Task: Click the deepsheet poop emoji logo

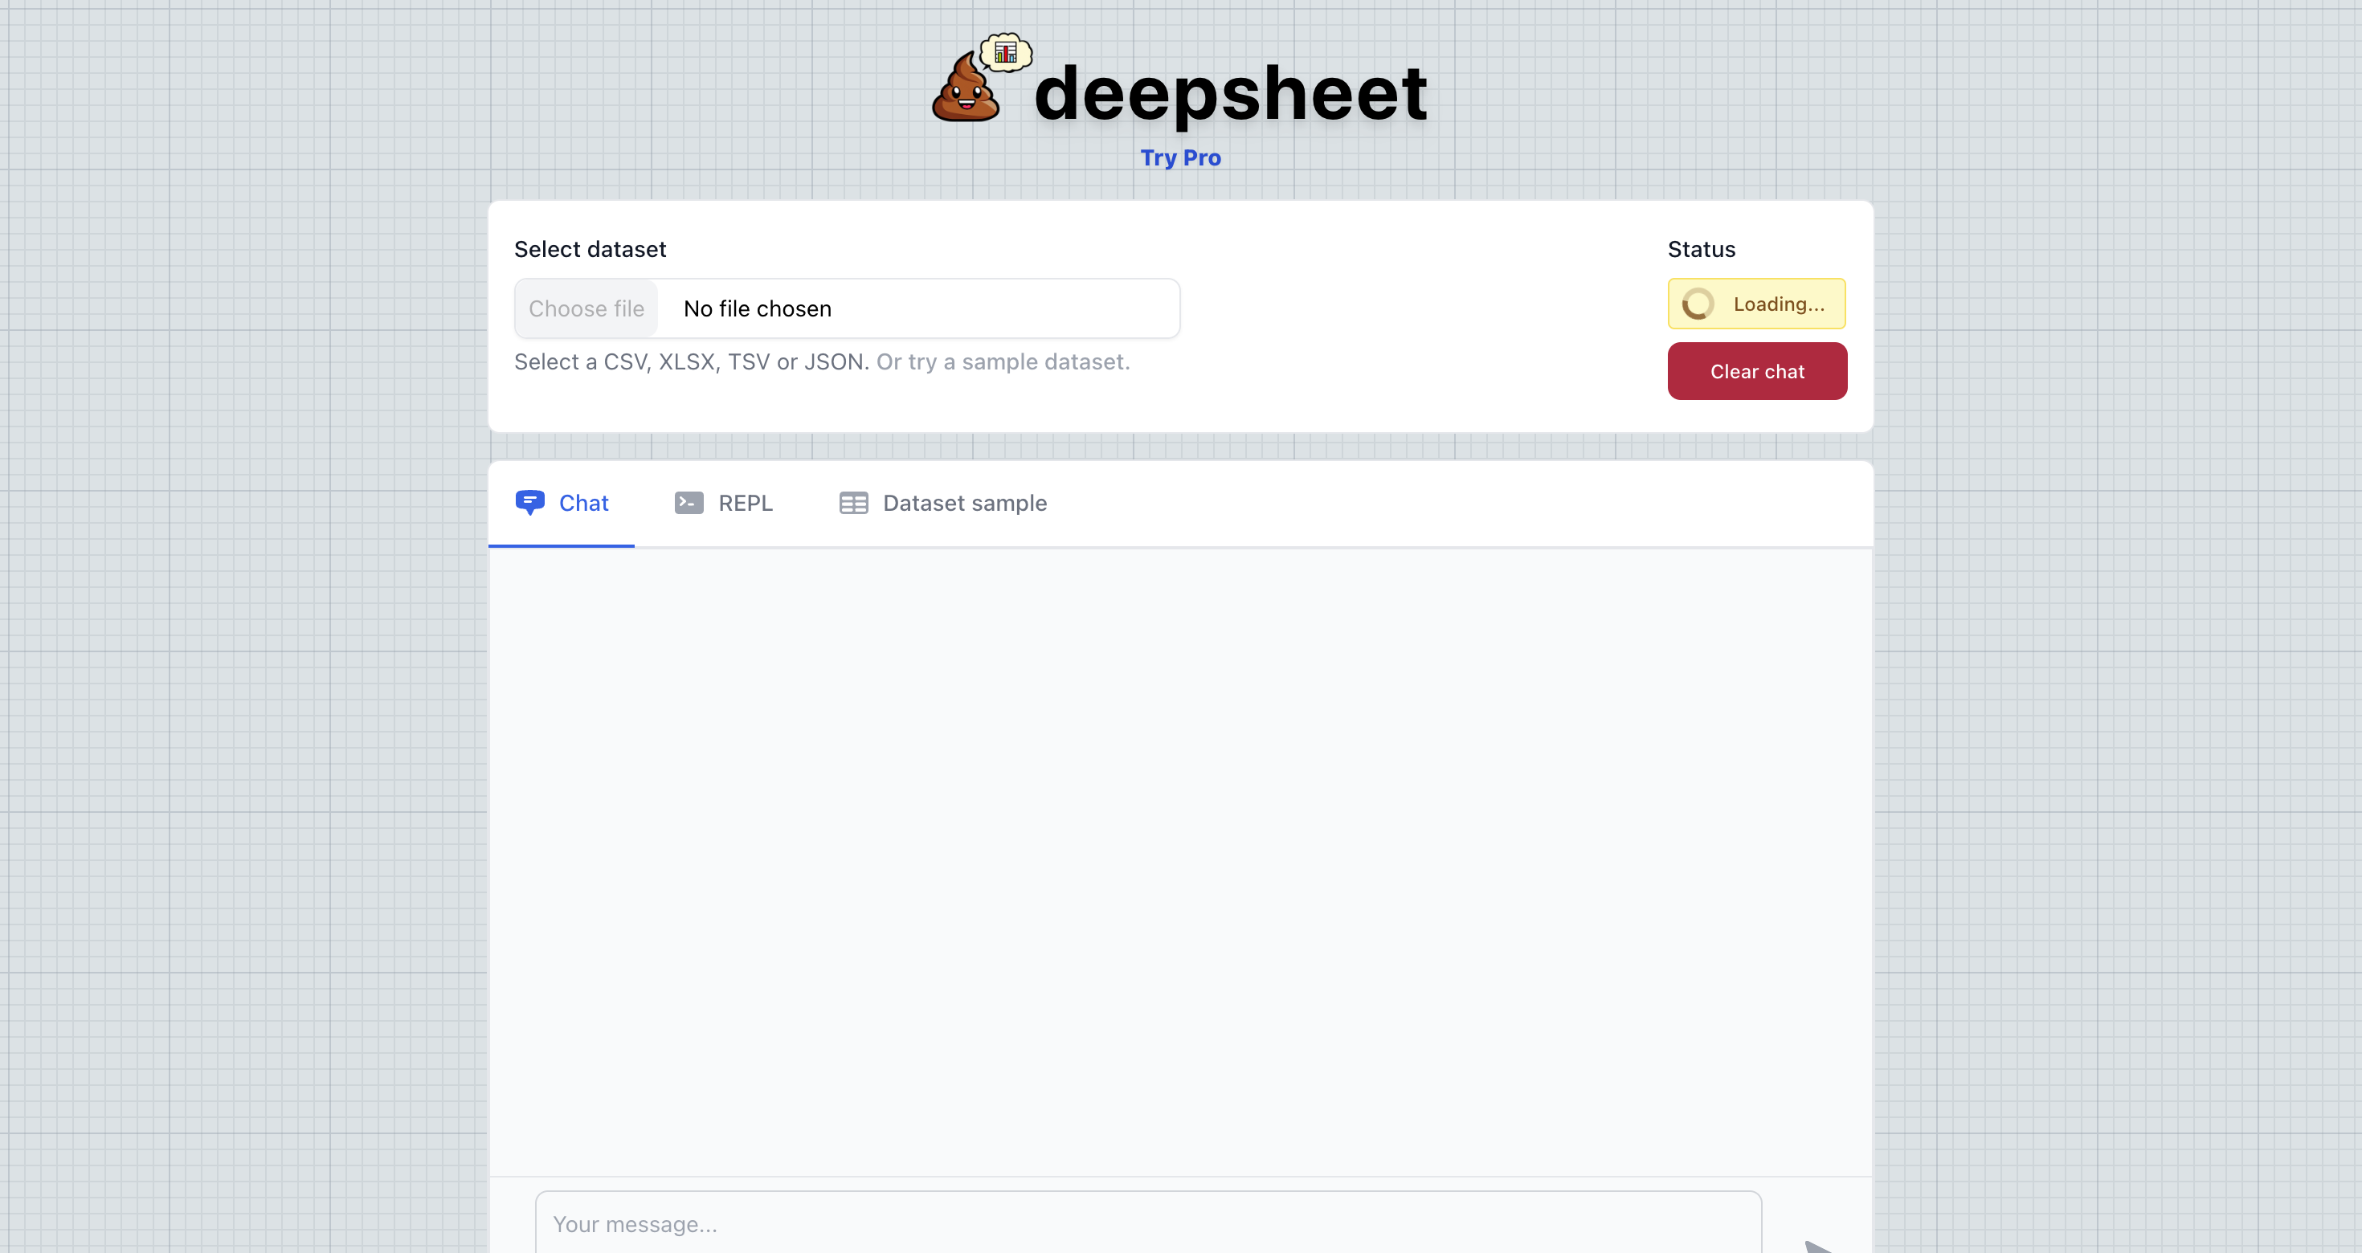Action: (x=981, y=78)
